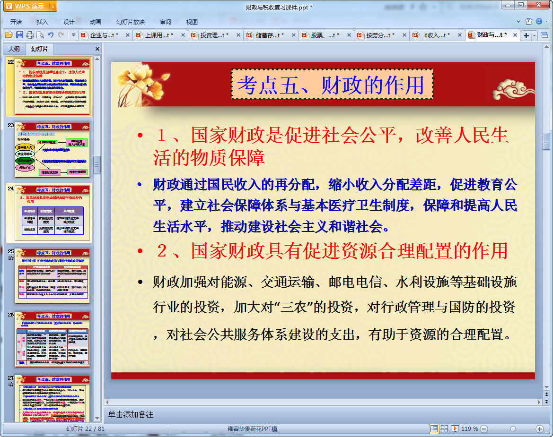Click animation star icon on slide 25
Image resolution: width=553 pixels, height=437 pixels.
pyautogui.click(x=11, y=258)
